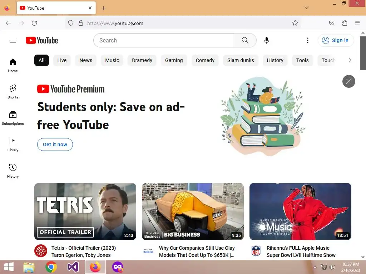366x274 pixels.
Task: Open History in the sidebar
Action: pyautogui.click(x=13, y=171)
